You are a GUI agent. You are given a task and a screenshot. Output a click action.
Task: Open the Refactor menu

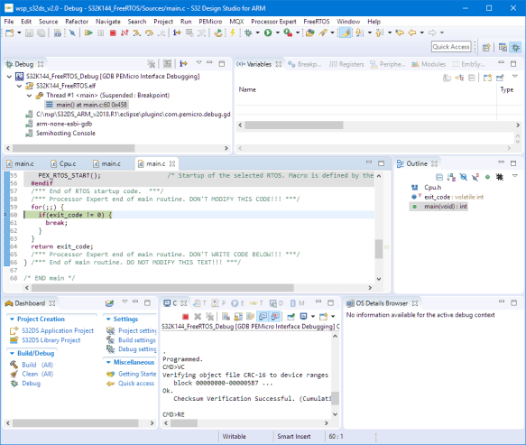click(x=77, y=22)
